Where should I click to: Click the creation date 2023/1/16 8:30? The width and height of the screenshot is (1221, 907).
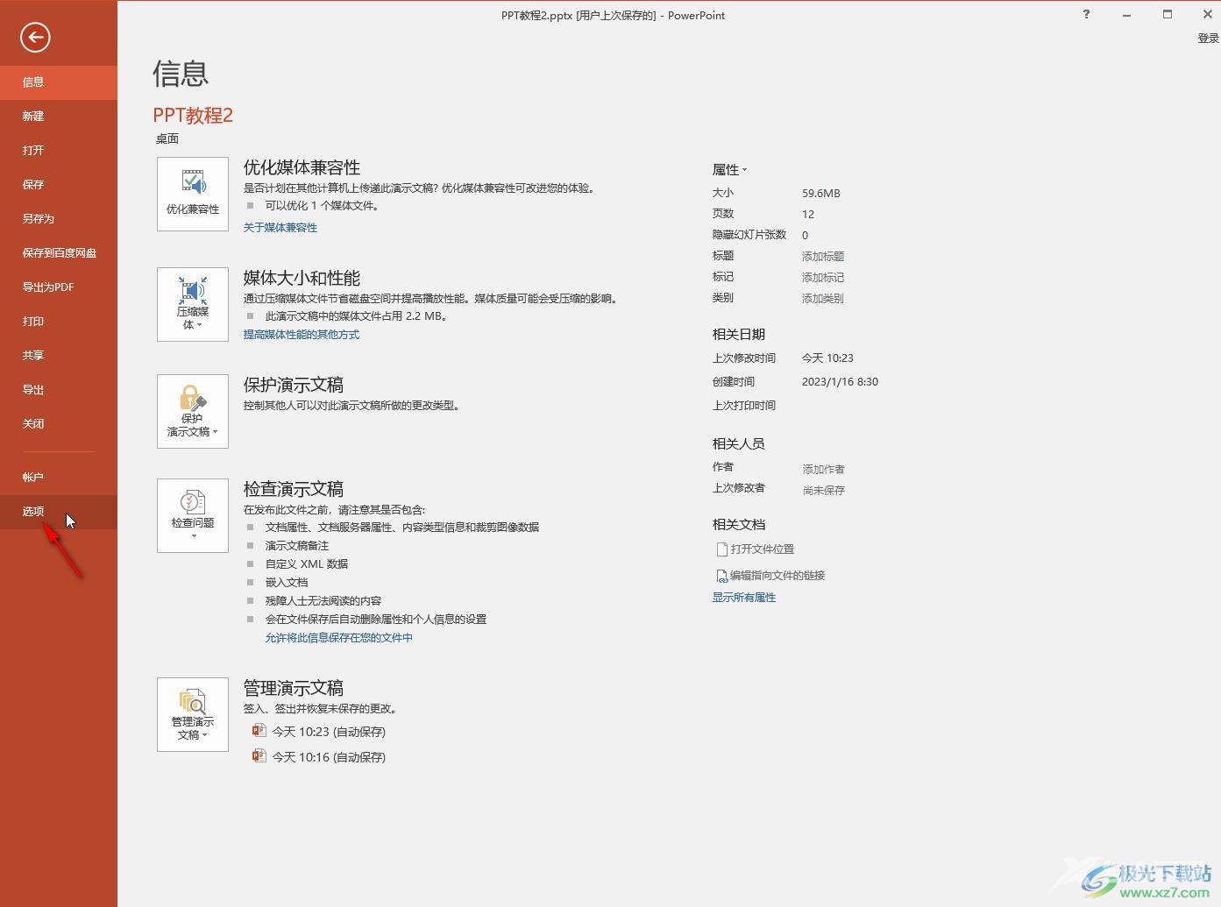click(x=840, y=382)
